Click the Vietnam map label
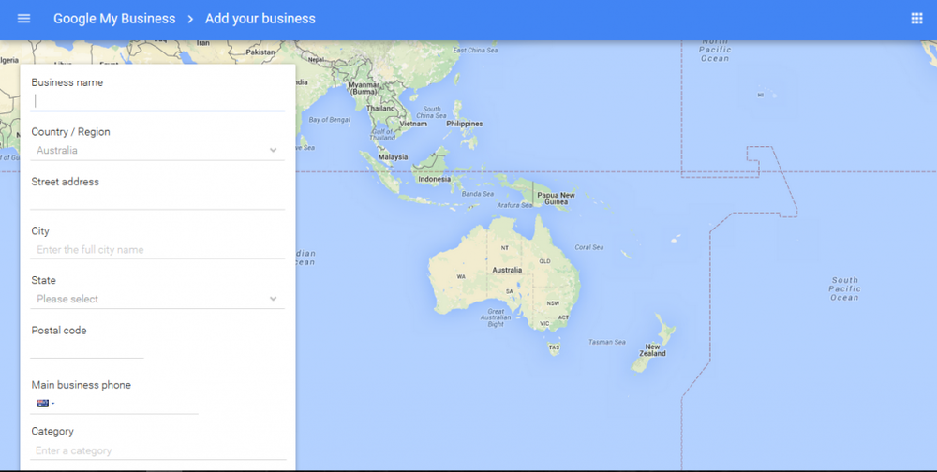Viewport: 937px width, 472px height. 413,124
